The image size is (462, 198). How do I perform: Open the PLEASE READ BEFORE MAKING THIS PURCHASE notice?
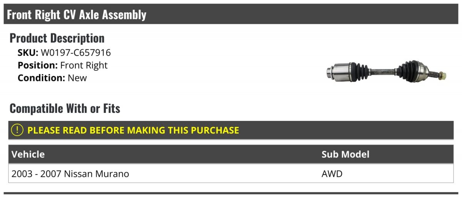click(x=133, y=130)
